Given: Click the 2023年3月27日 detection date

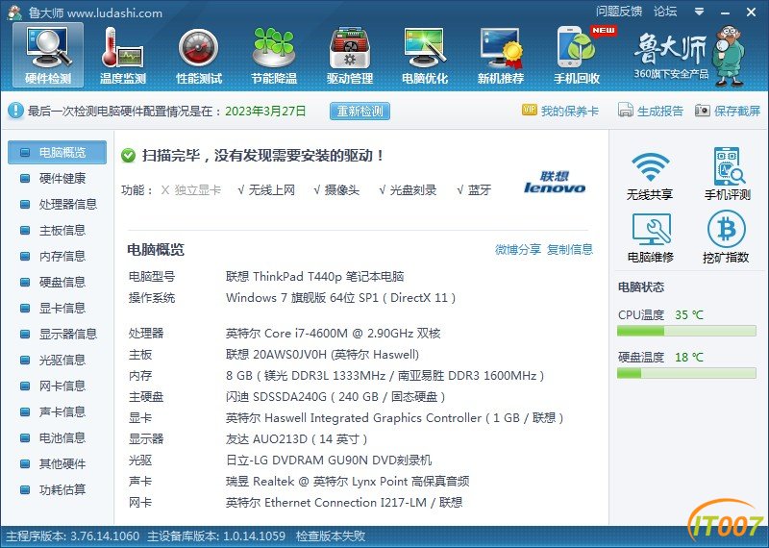Looking at the screenshot, I should (265, 111).
